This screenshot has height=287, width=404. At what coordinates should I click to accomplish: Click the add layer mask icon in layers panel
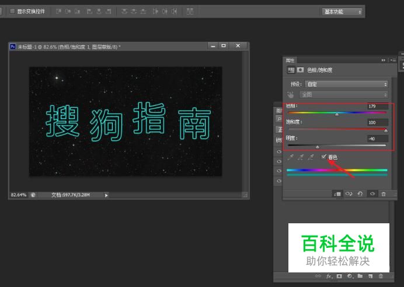[339, 276]
